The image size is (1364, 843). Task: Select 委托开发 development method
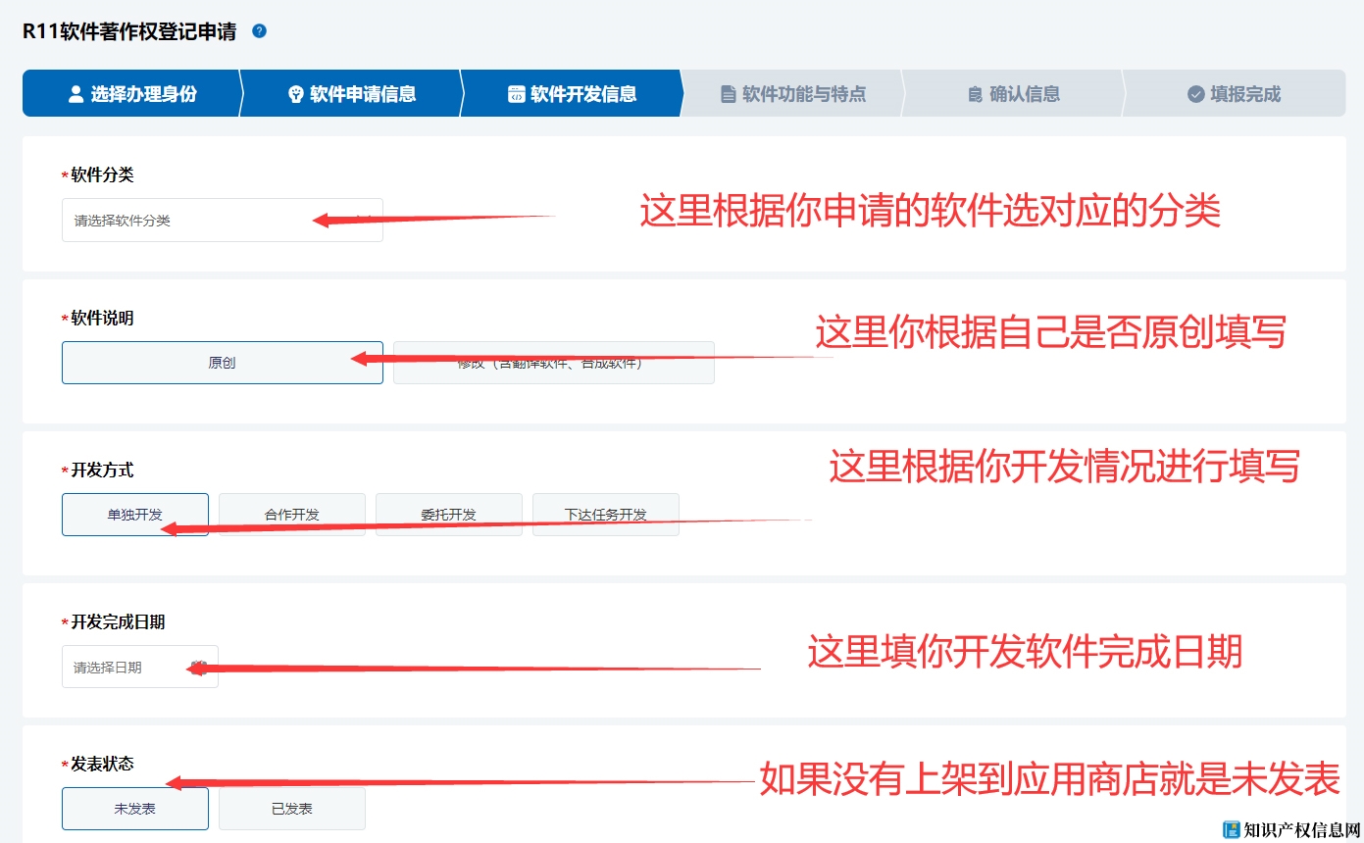point(448,515)
